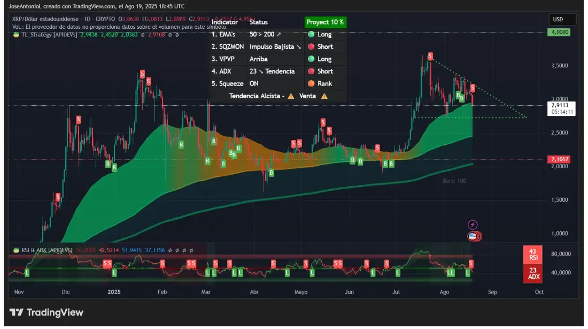Click the red Short dot in SQZMON row

(311, 47)
